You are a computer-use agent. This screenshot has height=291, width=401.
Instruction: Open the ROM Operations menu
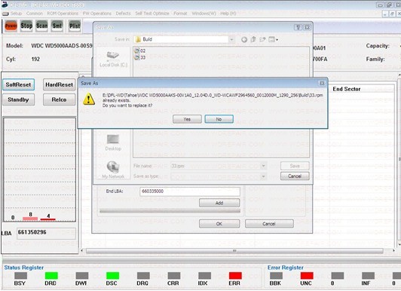(x=63, y=14)
